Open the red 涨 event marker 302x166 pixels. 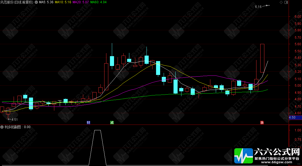(x=262, y=123)
